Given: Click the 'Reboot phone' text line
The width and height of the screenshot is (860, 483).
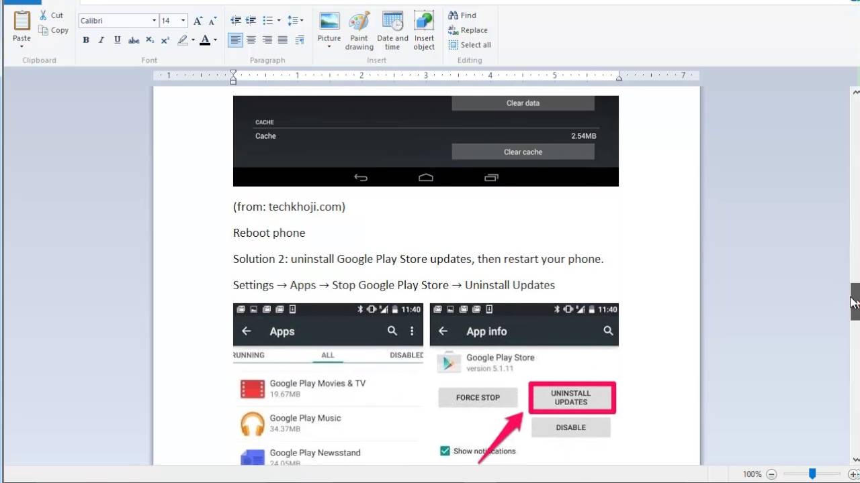Looking at the screenshot, I should click(269, 233).
